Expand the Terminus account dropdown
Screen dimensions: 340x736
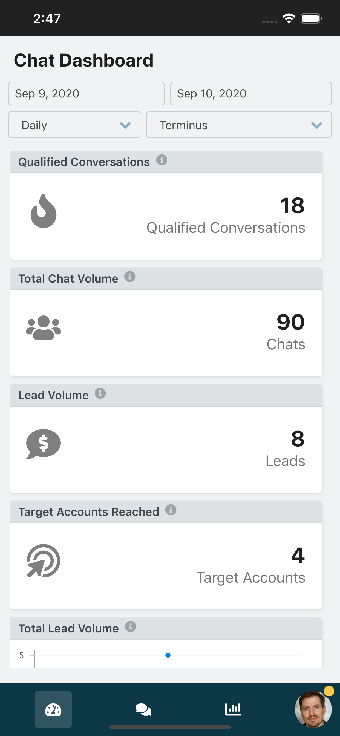click(239, 125)
